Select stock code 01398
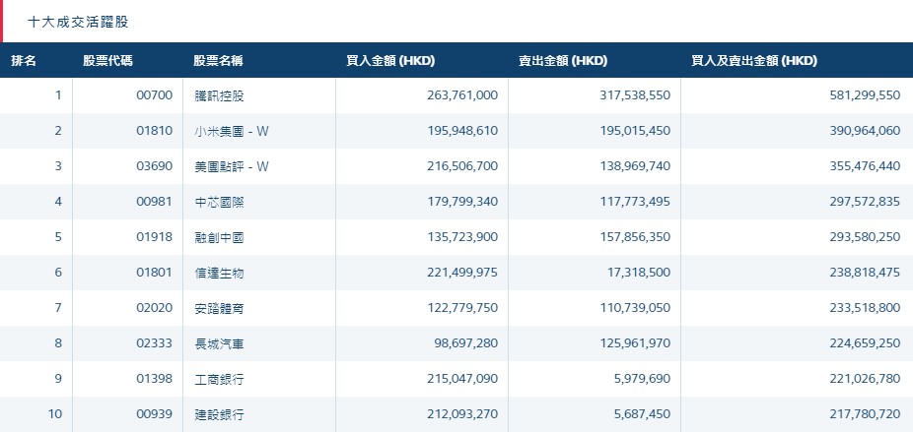 pyautogui.click(x=154, y=379)
